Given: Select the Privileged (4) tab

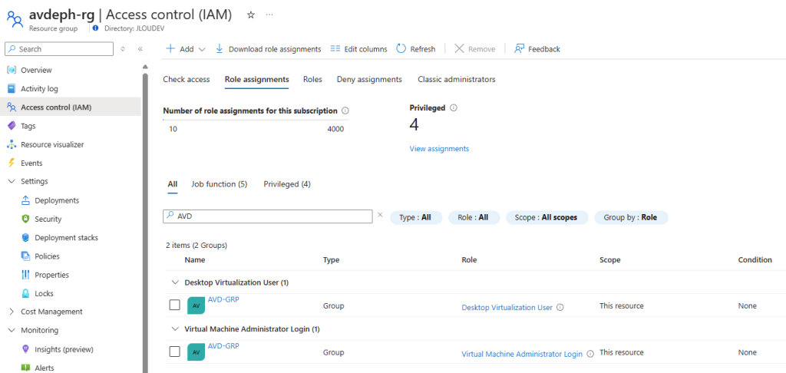Looking at the screenshot, I should [x=287, y=184].
